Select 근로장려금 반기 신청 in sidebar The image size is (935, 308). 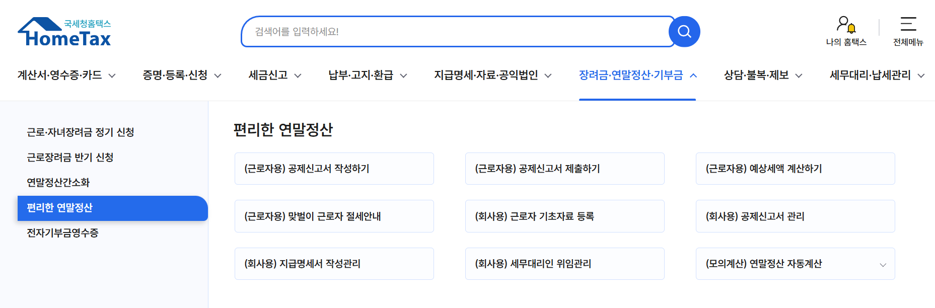pos(70,158)
